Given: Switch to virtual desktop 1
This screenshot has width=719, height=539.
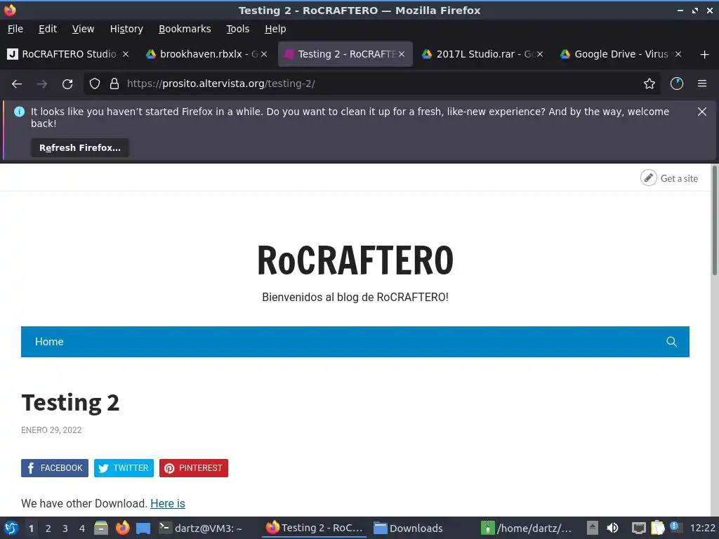Looking at the screenshot, I should (31, 528).
